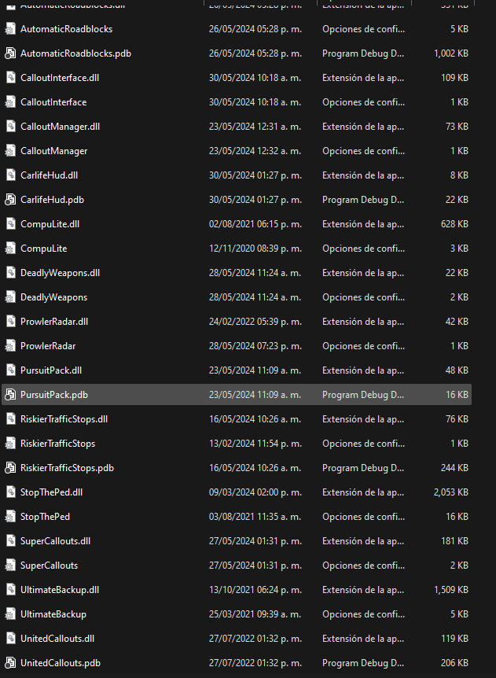This screenshot has height=678, width=496.
Task: Click the 2,053 KB size value
Action: 451,492
